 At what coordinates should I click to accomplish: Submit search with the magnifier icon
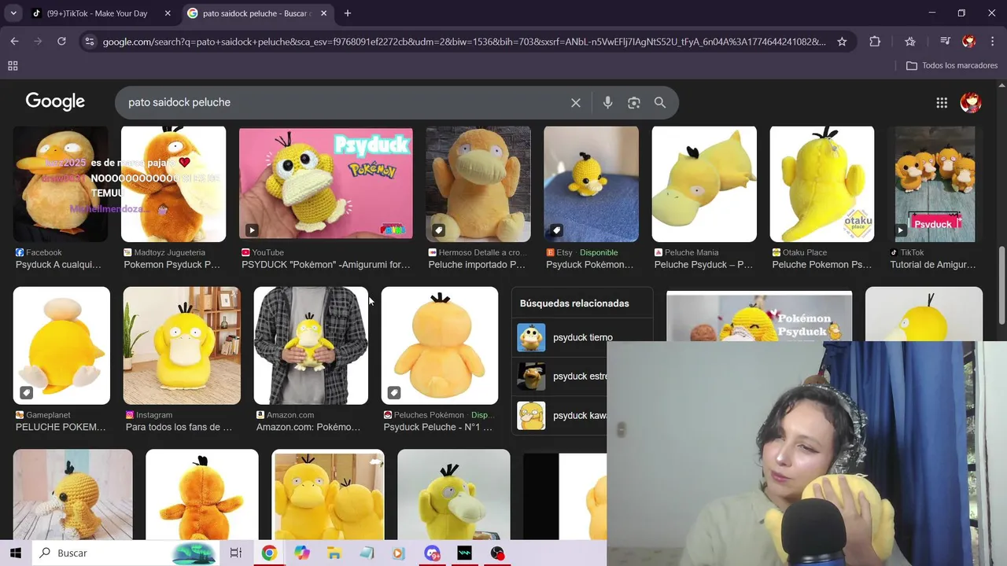tap(660, 102)
